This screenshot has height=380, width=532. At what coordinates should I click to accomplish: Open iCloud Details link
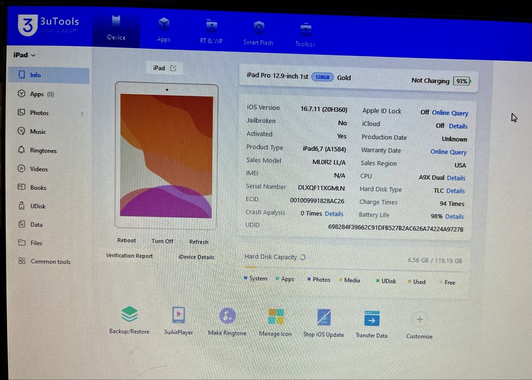click(458, 126)
